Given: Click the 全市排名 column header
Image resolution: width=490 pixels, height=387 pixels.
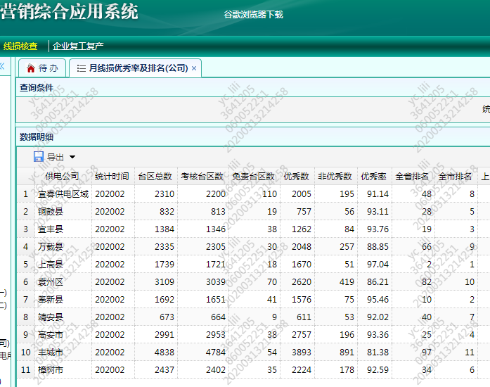Looking at the screenshot, I should [x=456, y=176].
